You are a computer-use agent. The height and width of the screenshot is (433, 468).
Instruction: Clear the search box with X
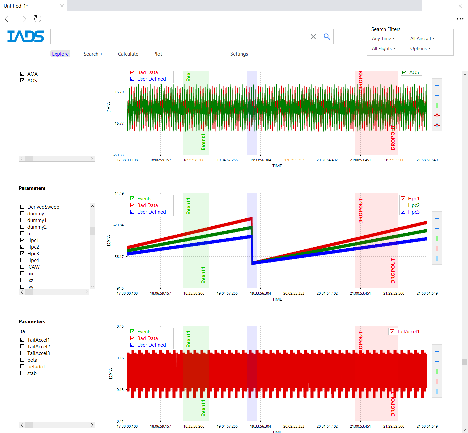tap(313, 37)
